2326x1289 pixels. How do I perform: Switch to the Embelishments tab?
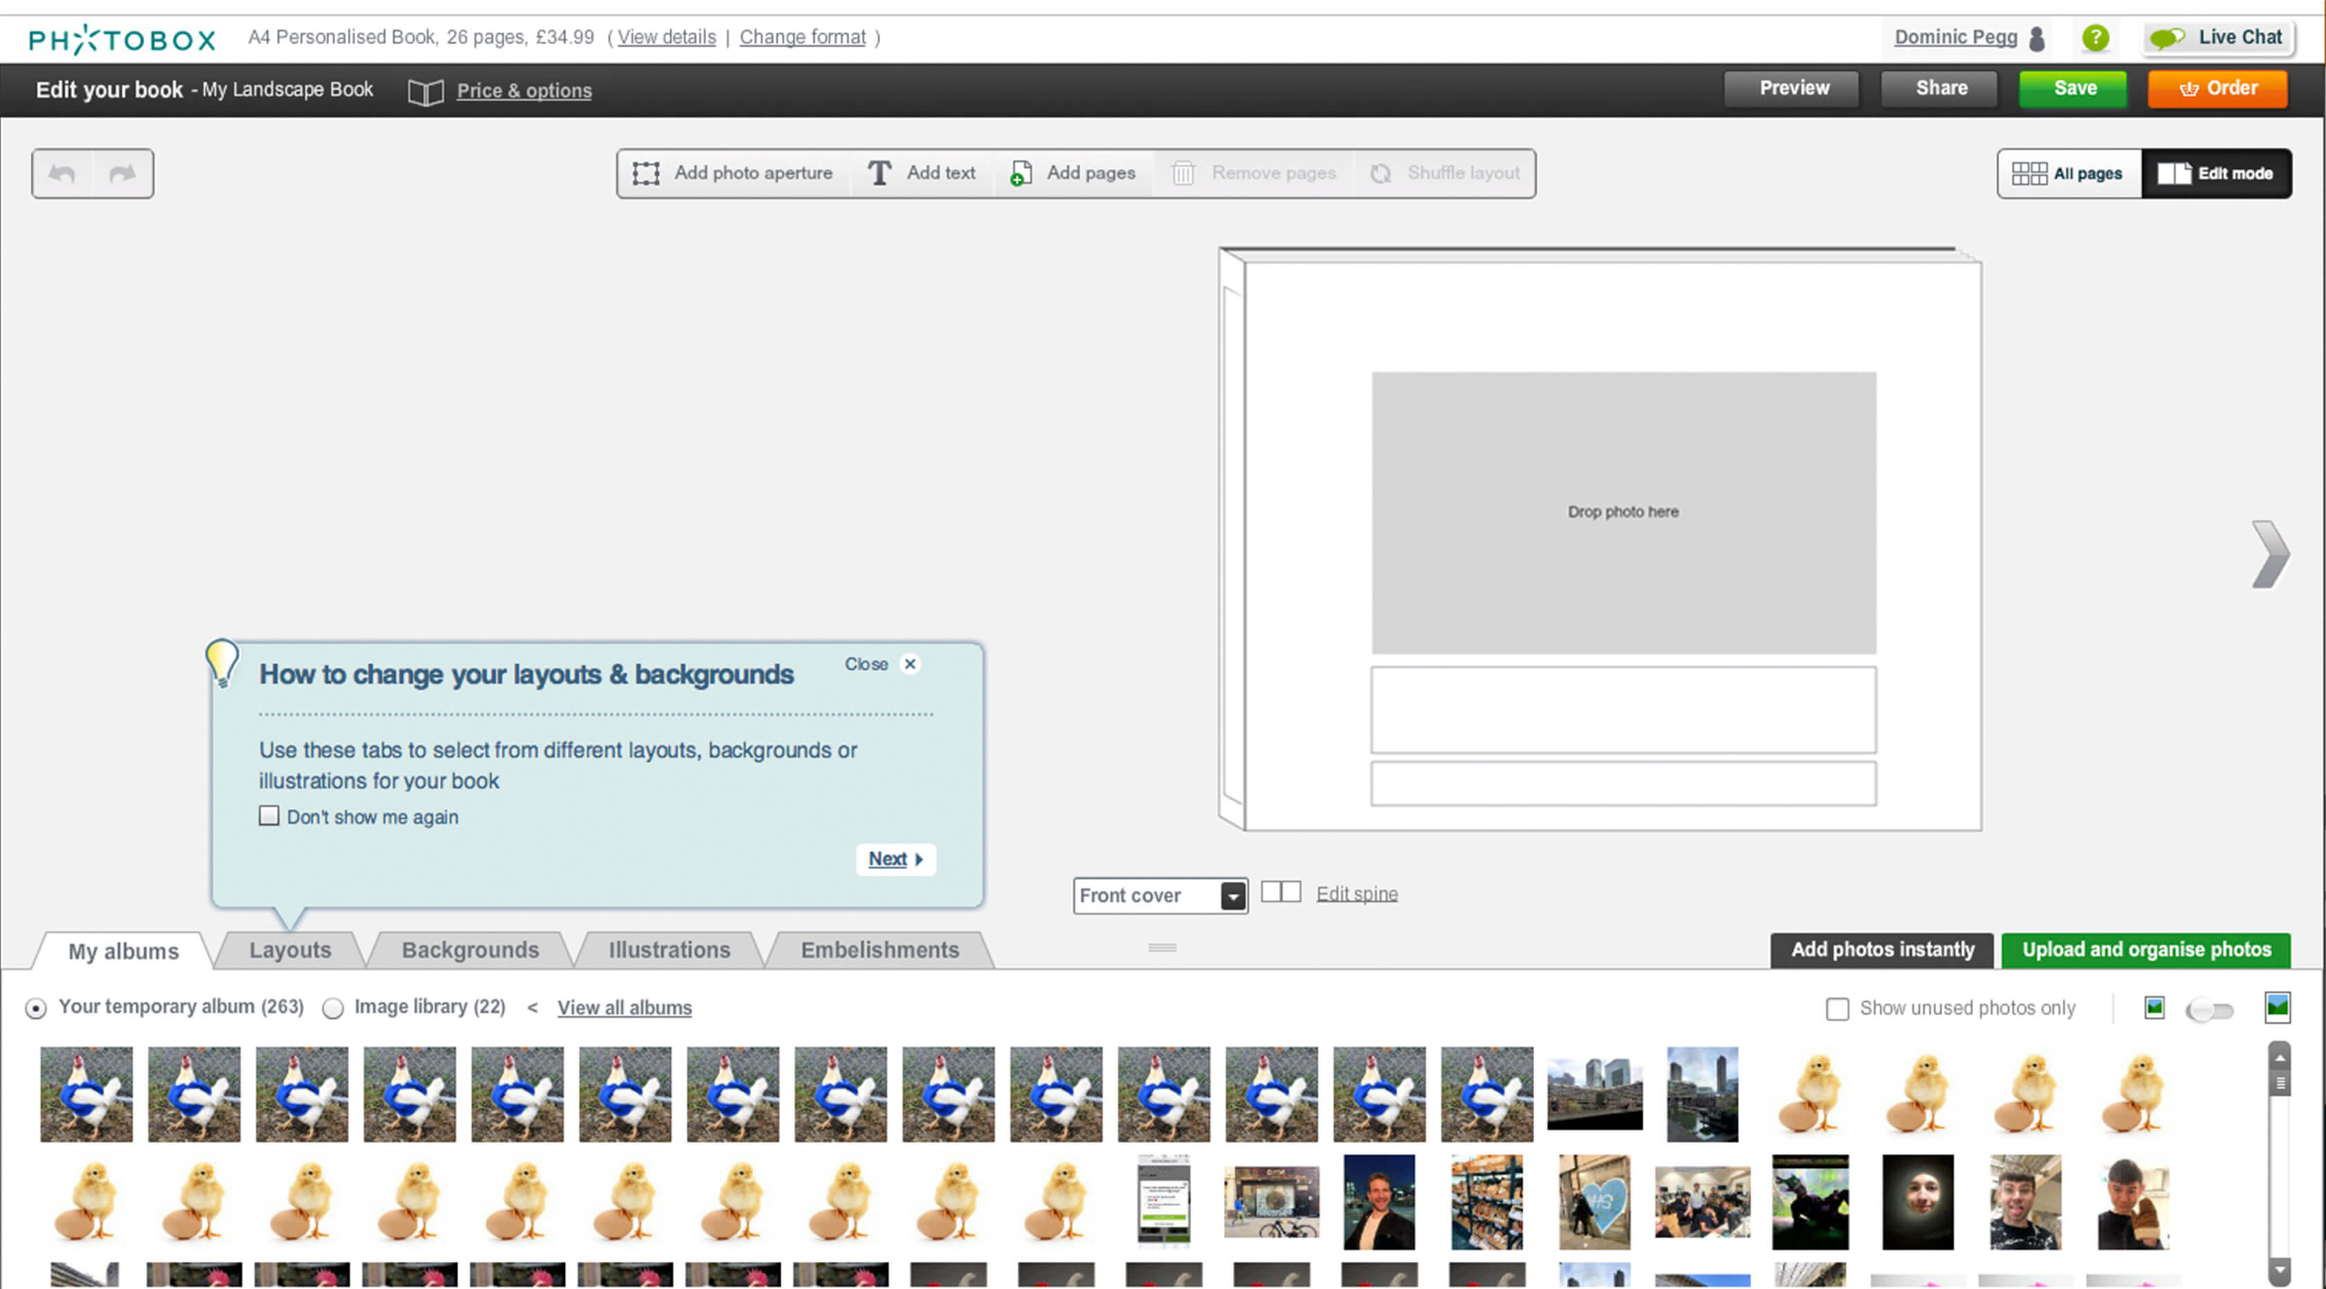pyautogui.click(x=879, y=951)
